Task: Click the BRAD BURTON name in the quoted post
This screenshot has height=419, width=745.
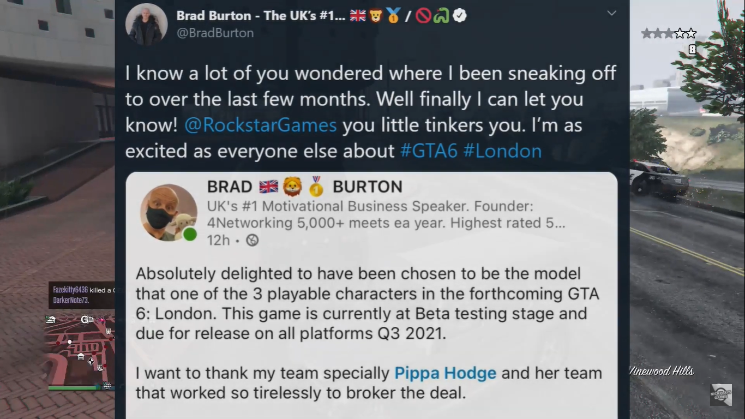Action: [x=304, y=187]
